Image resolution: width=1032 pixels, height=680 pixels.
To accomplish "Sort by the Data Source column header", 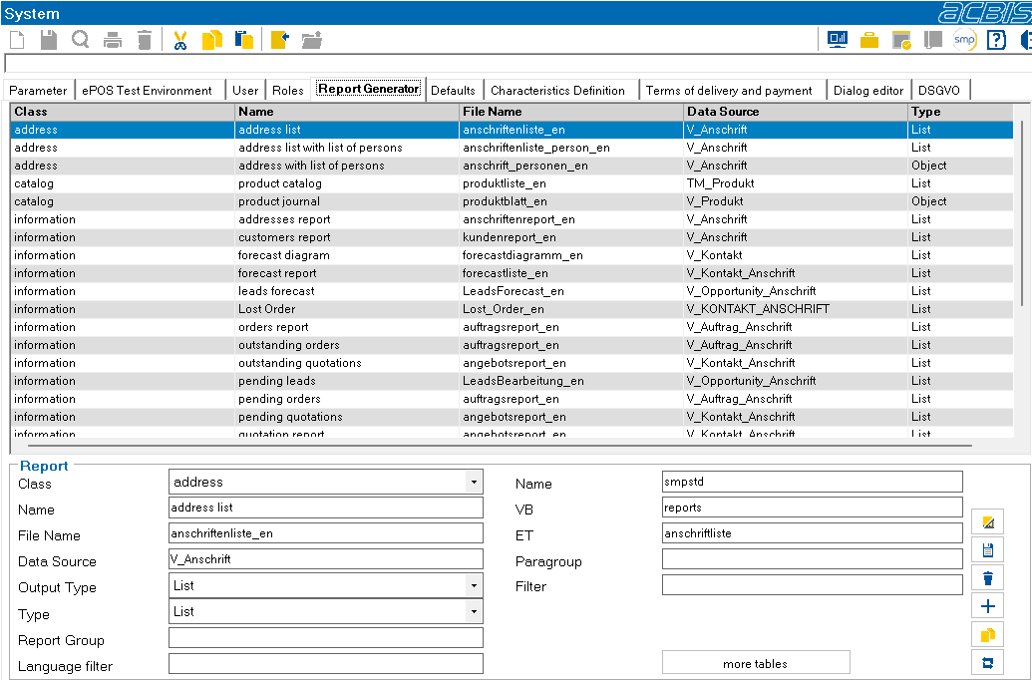I will coord(795,112).
